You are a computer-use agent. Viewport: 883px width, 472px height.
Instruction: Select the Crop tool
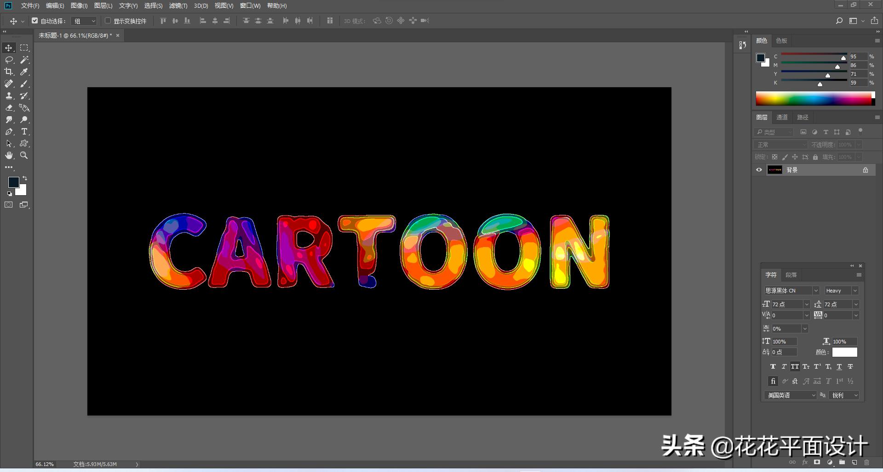(x=9, y=72)
